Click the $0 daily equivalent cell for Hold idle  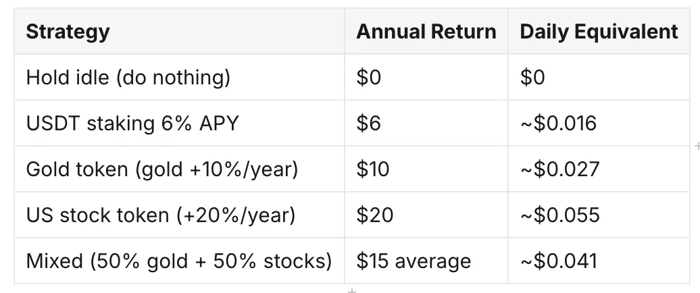coord(599,77)
